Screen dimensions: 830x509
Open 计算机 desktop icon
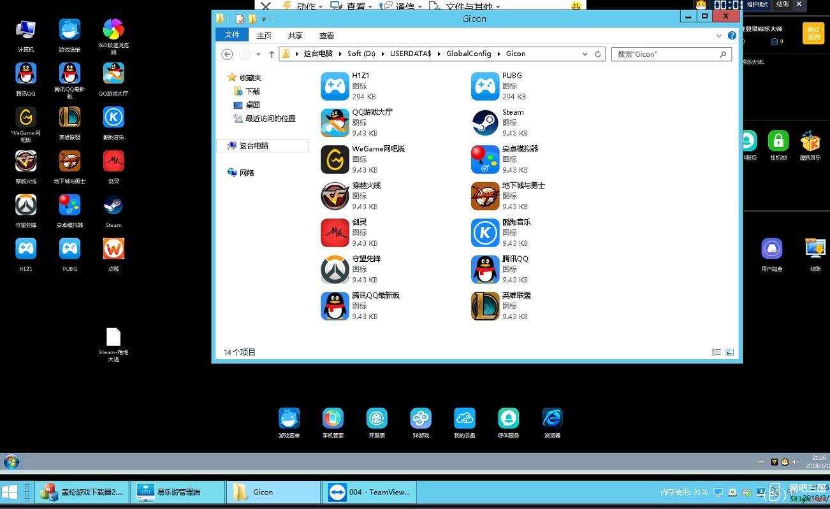tap(26, 36)
